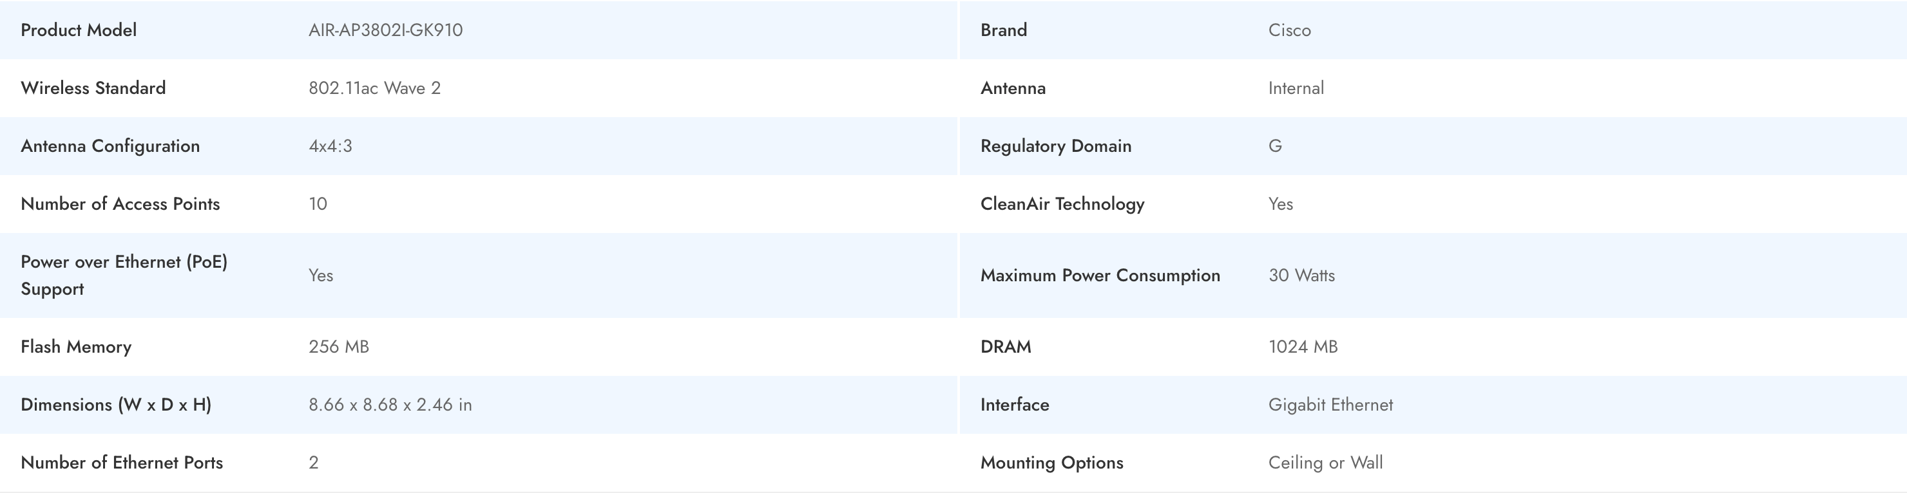Select the 1024 MB DRAM value
This screenshot has width=1907, height=493.
(1303, 347)
